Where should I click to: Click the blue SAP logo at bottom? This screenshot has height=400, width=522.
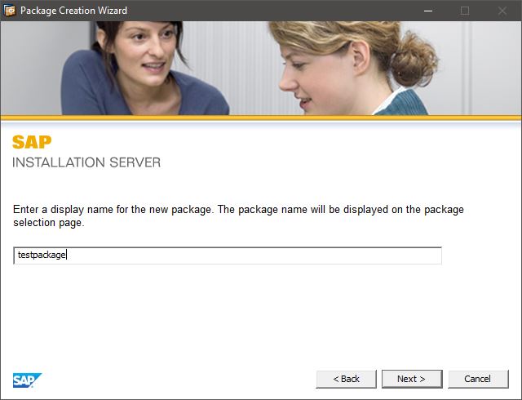pos(27,380)
